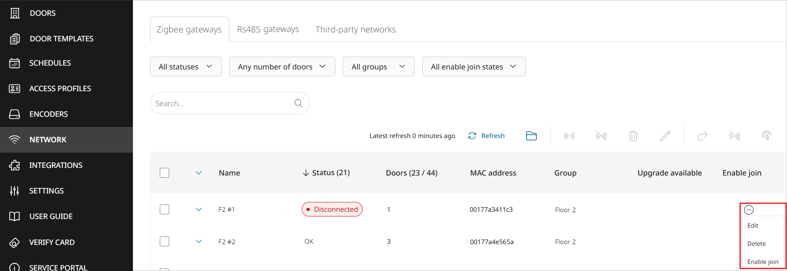Click the pencil edit icon in toolbar
This screenshot has width=787, height=271.
(x=665, y=136)
